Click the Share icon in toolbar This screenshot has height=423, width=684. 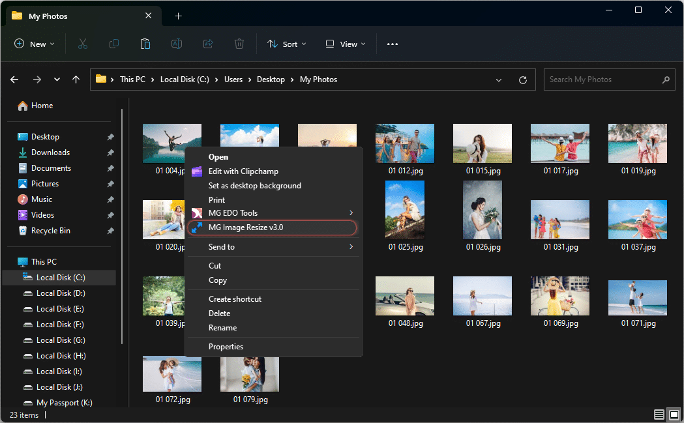208,44
